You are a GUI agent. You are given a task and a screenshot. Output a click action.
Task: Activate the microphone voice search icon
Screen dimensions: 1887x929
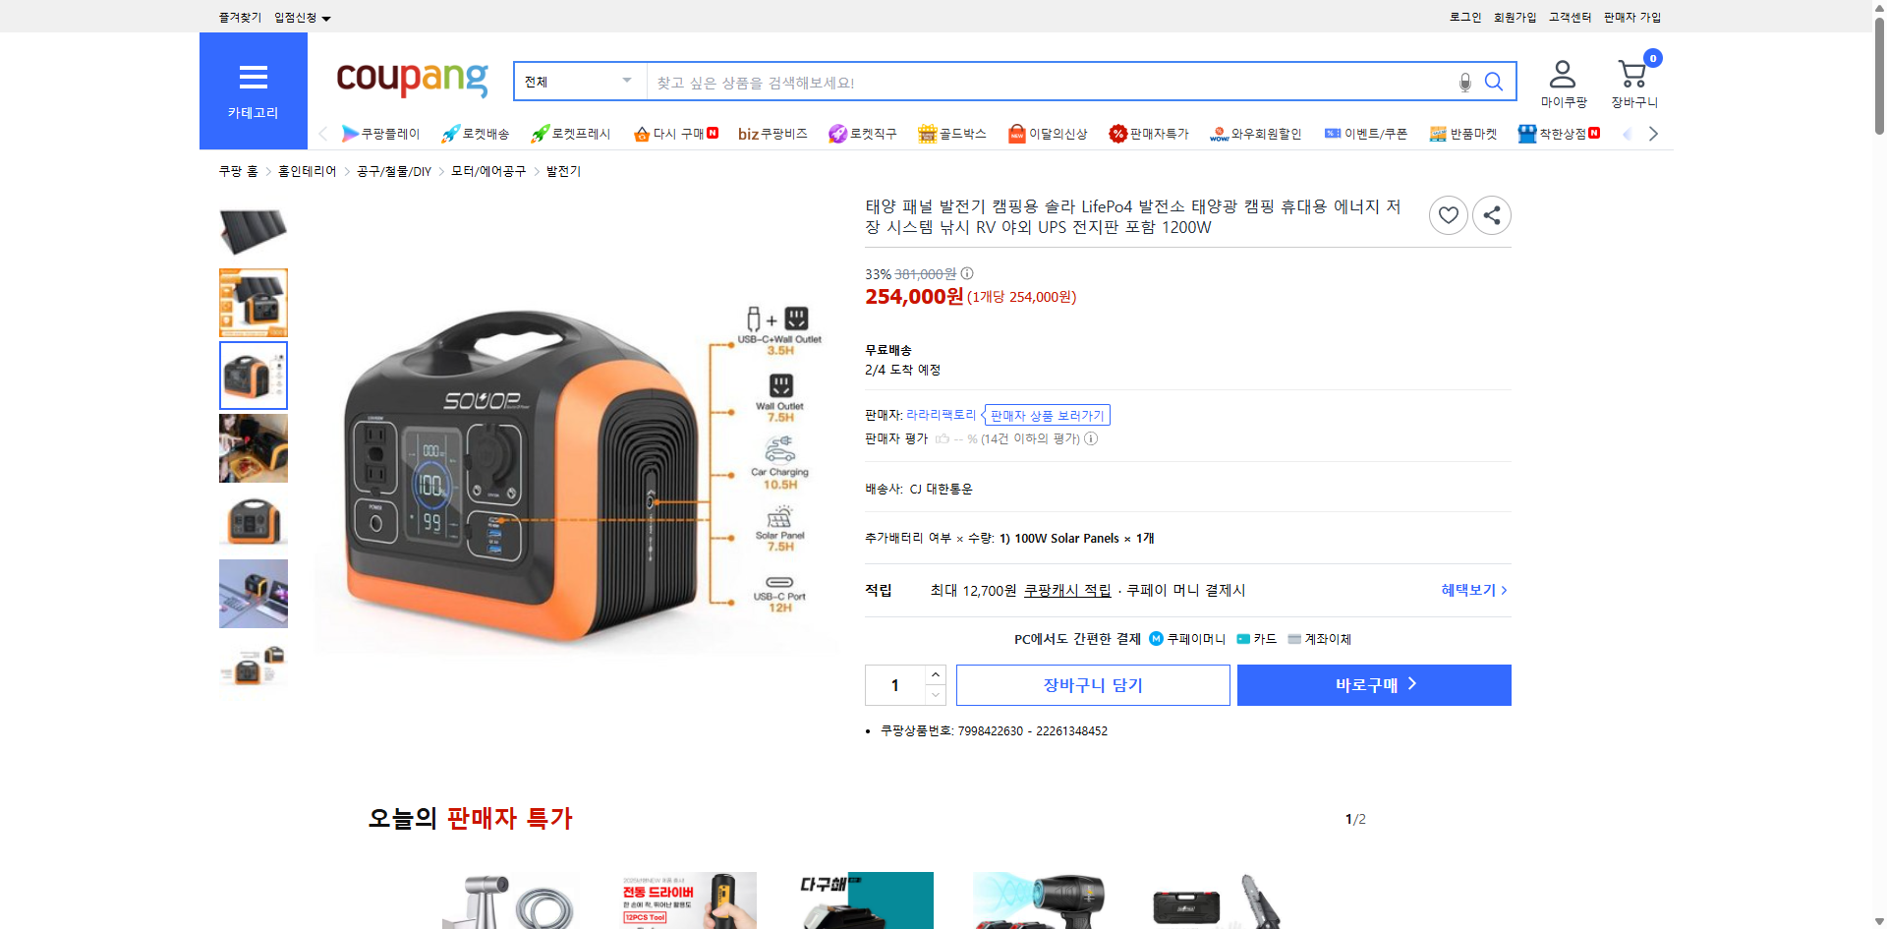[1464, 82]
